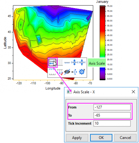Choose the select-similar branching arrows icon
The width and height of the screenshot is (139, 143).
pos(74,72)
